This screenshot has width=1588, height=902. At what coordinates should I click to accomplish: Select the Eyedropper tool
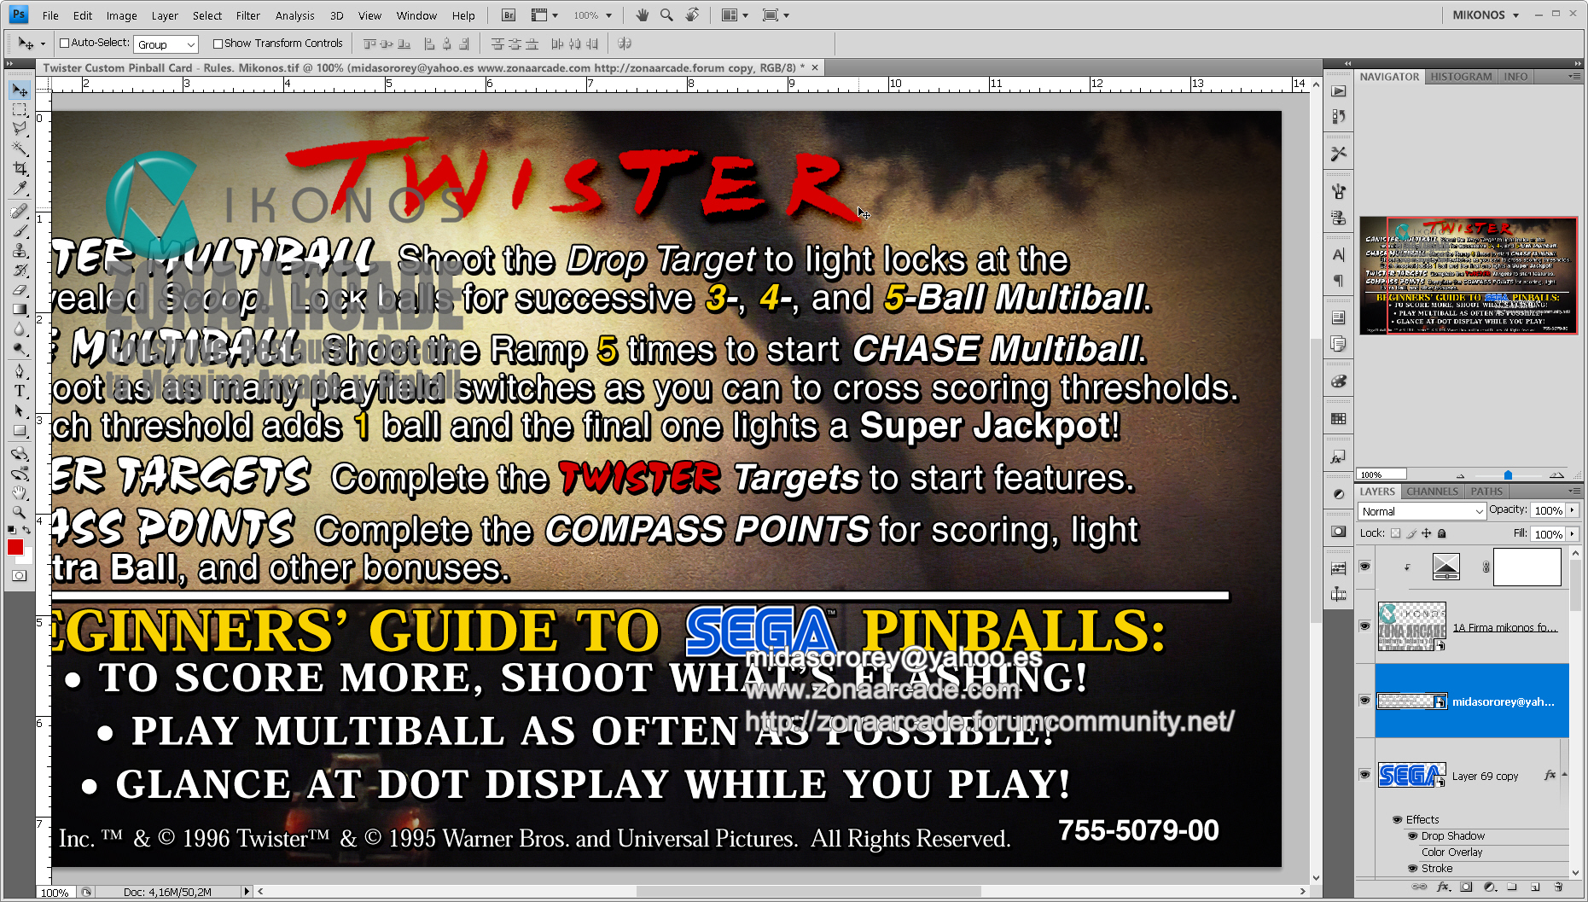(20, 188)
